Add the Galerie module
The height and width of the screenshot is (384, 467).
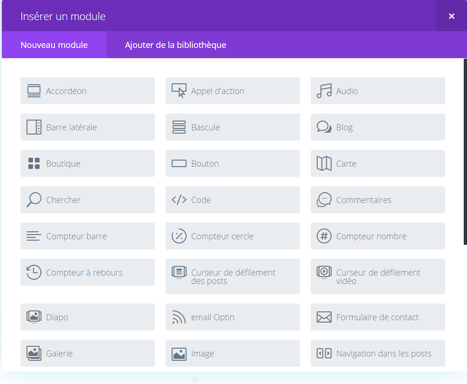click(x=87, y=353)
